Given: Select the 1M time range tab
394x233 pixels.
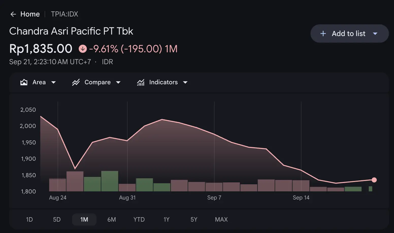Looking at the screenshot, I should (x=84, y=220).
